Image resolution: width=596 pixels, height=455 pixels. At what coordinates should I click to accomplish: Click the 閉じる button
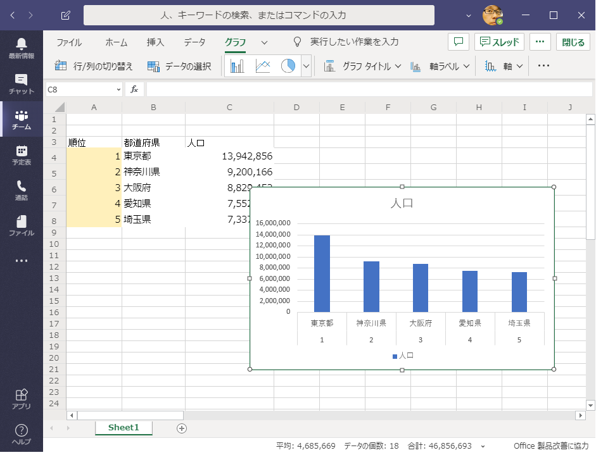coord(573,42)
